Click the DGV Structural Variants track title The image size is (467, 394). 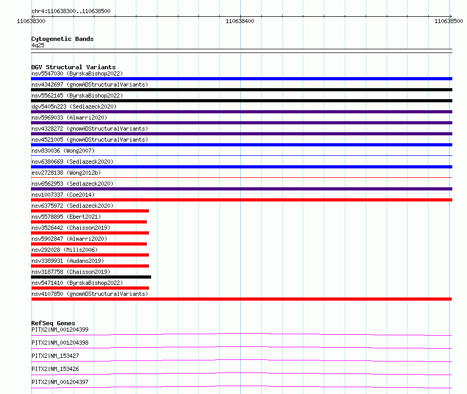click(73, 67)
